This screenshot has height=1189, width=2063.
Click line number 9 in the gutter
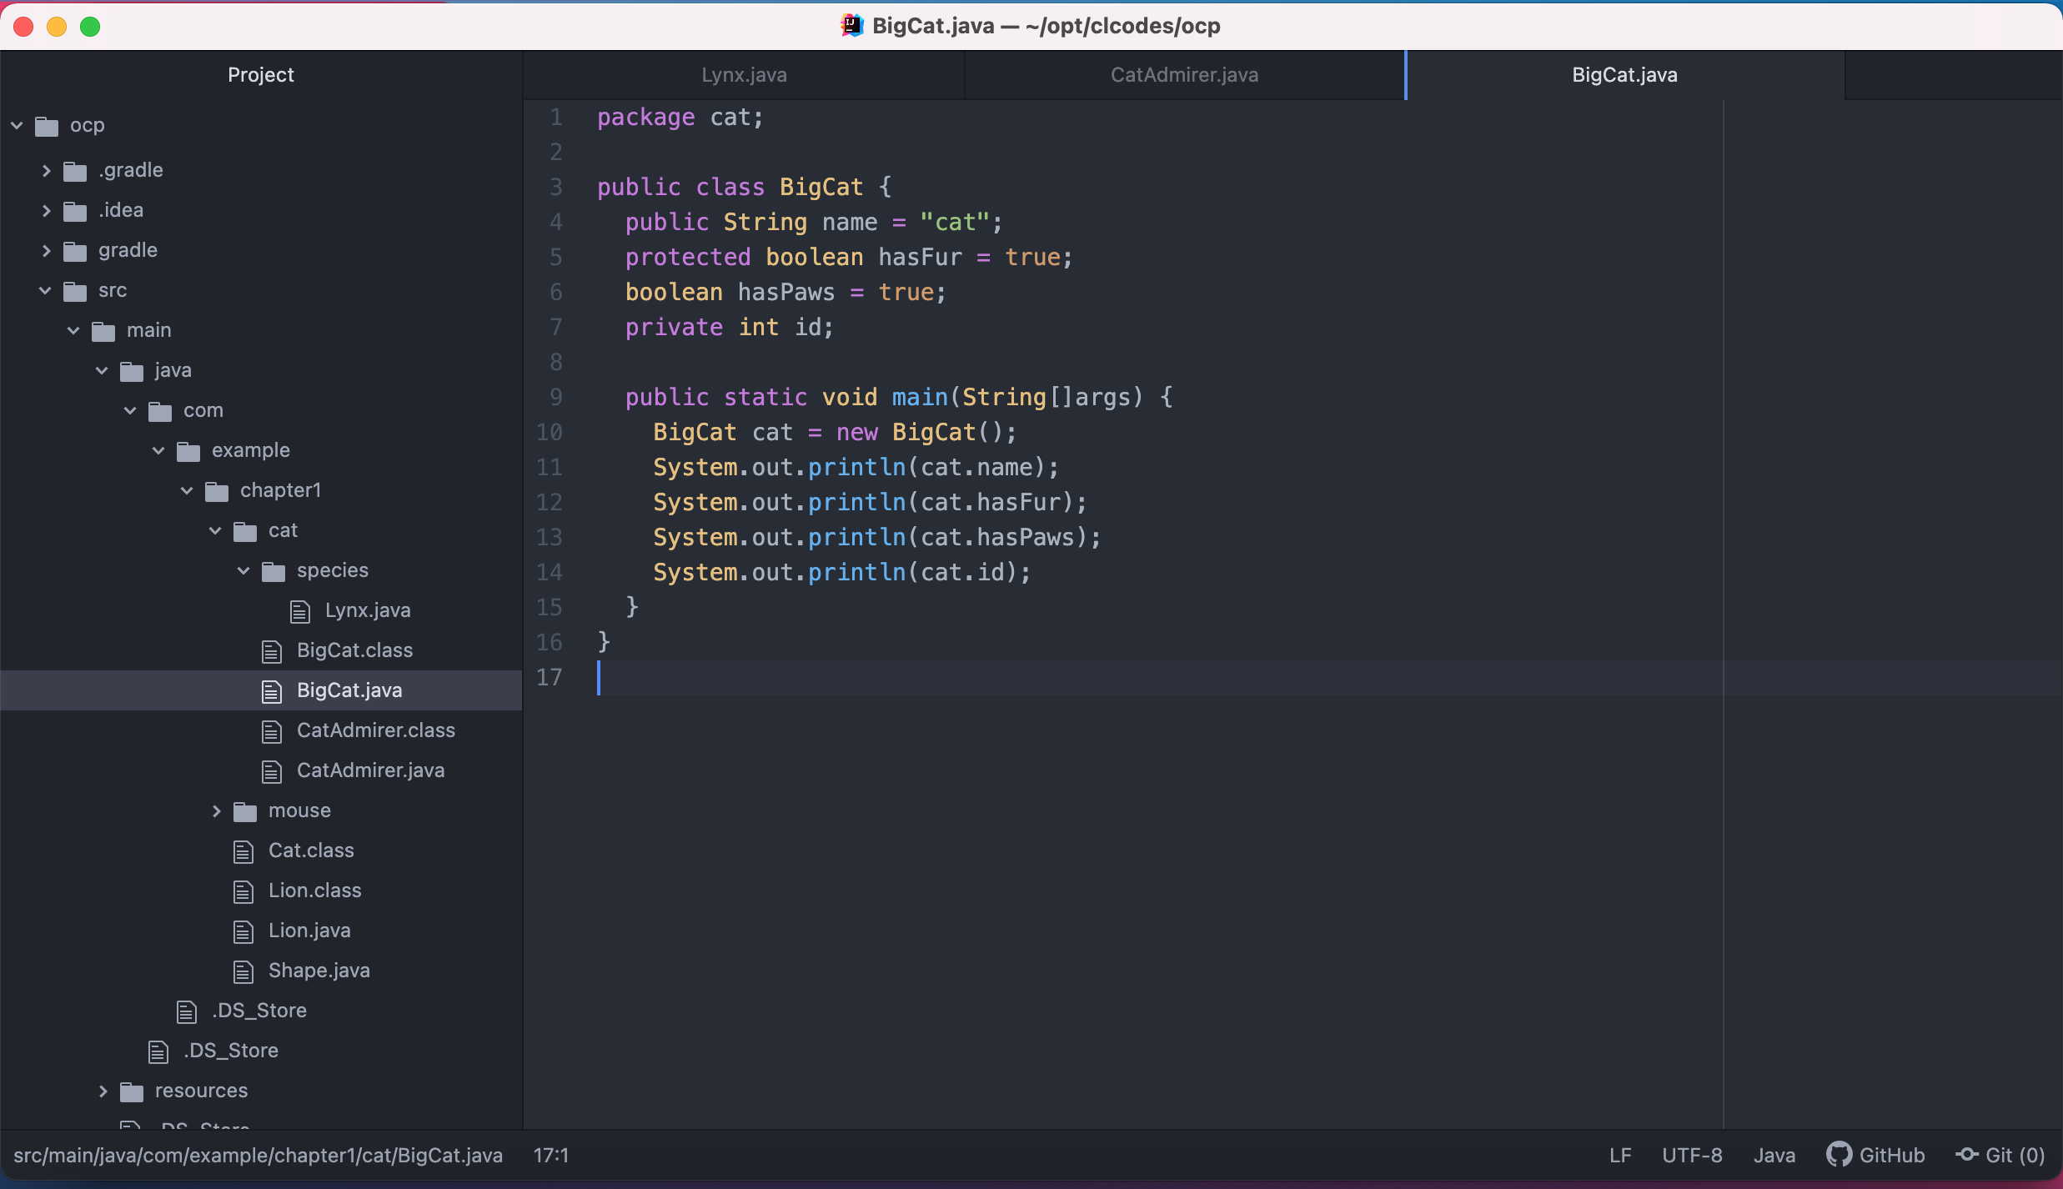(x=555, y=398)
